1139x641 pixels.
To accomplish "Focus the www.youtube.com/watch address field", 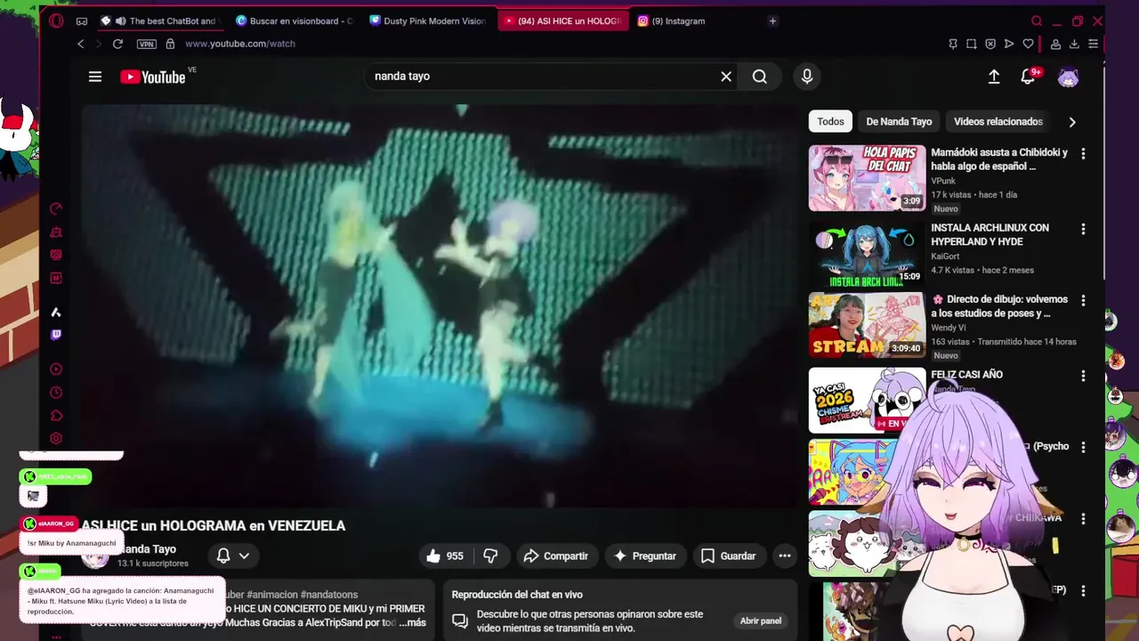I will [x=240, y=44].
